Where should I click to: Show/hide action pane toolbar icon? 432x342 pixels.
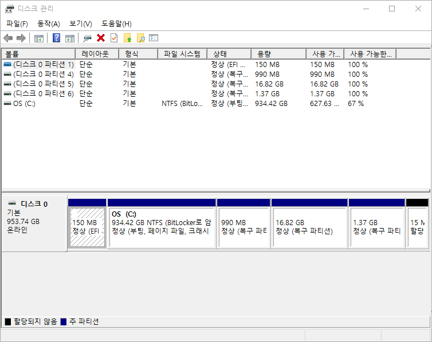70,38
